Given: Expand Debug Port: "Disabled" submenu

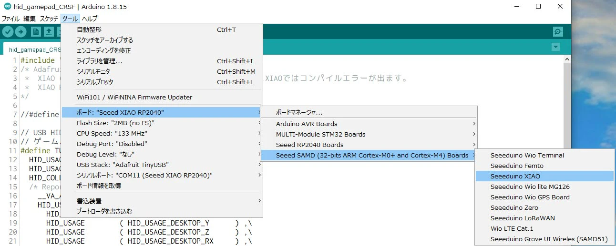Looking at the screenshot, I should pyautogui.click(x=162, y=144).
